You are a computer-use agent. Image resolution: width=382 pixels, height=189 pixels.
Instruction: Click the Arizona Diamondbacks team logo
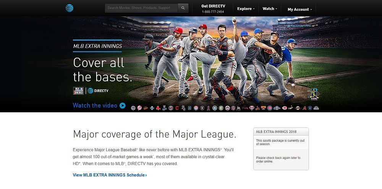[x=304, y=108]
